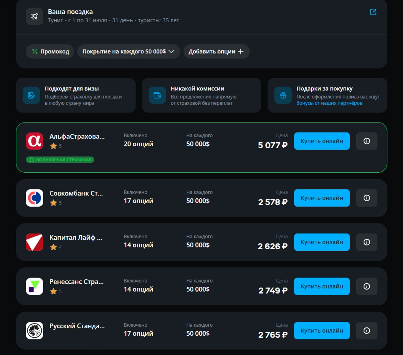Show info for the Ренессанс Страхование offer
The width and height of the screenshot is (403, 355).
pyautogui.click(x=367, y=286)
